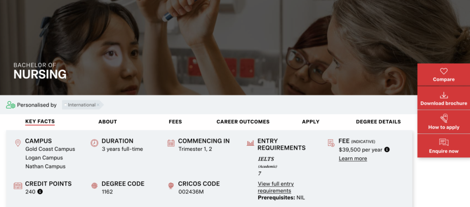Click the Compare heart icon
The height and width of the screenshot is (207, 470).
tap(443, 71)
